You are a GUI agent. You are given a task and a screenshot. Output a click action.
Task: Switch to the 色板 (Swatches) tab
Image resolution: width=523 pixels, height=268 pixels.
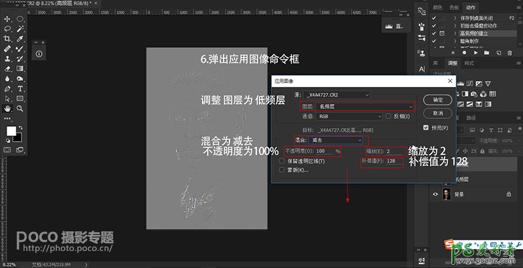[x=454, y=7]
